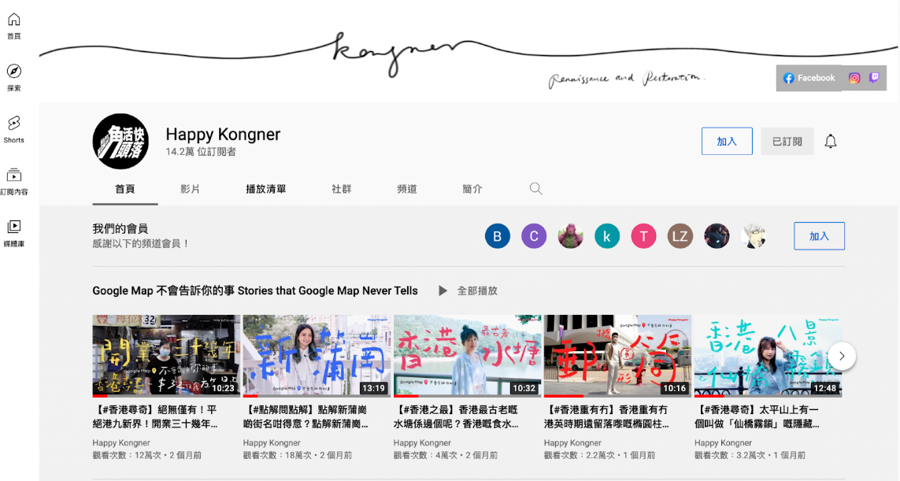Open the 新蒲崗 video thumbnail
The width and height of the screenshot is (900, 481).
(x=317, y=355)
